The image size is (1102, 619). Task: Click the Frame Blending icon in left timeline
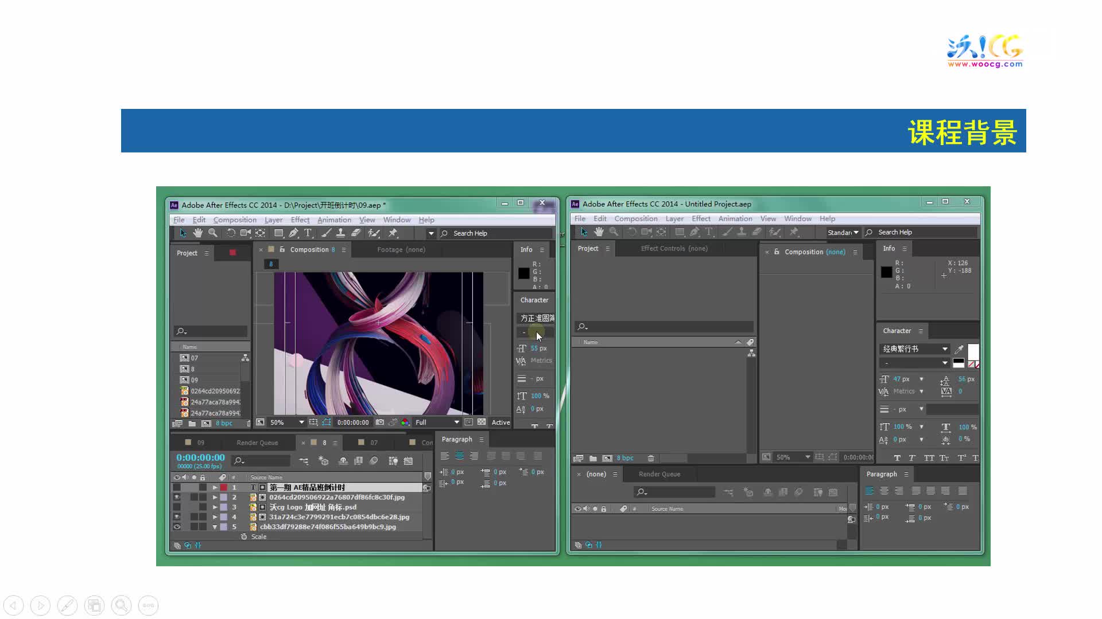pos(358,461)
